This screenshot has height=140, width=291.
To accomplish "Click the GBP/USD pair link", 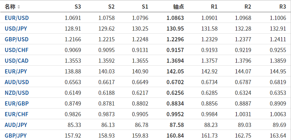I will [17, 40].
